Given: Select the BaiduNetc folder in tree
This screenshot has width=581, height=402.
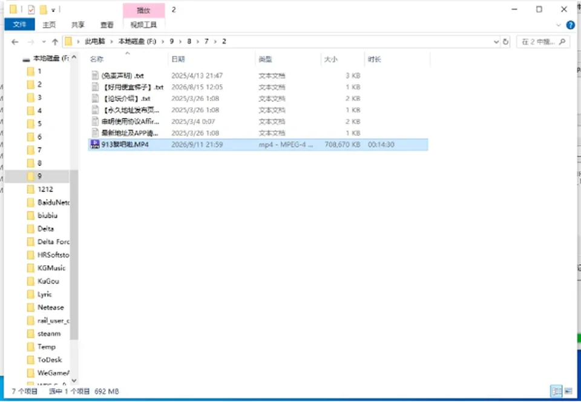Looking at the screenshot, I should (53, 203).
